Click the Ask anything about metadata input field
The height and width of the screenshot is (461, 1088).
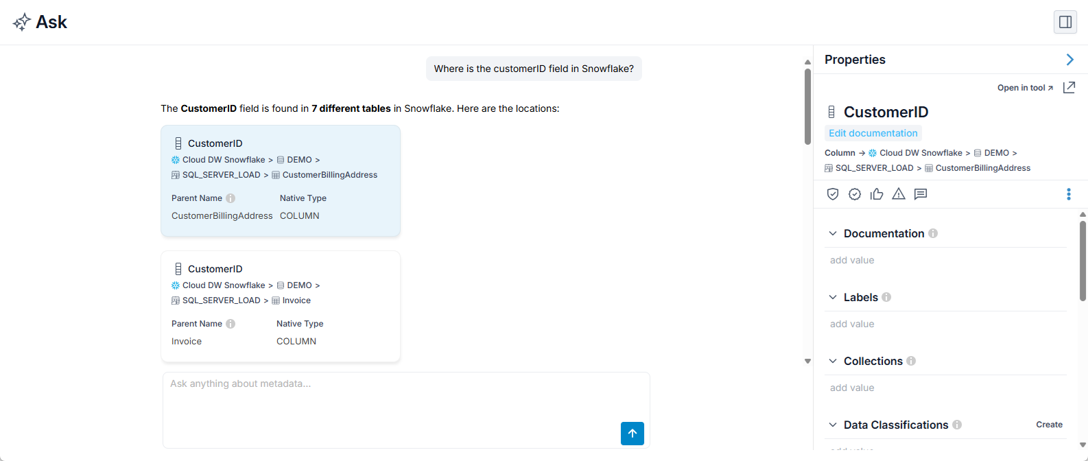click(x=406, y=410)
